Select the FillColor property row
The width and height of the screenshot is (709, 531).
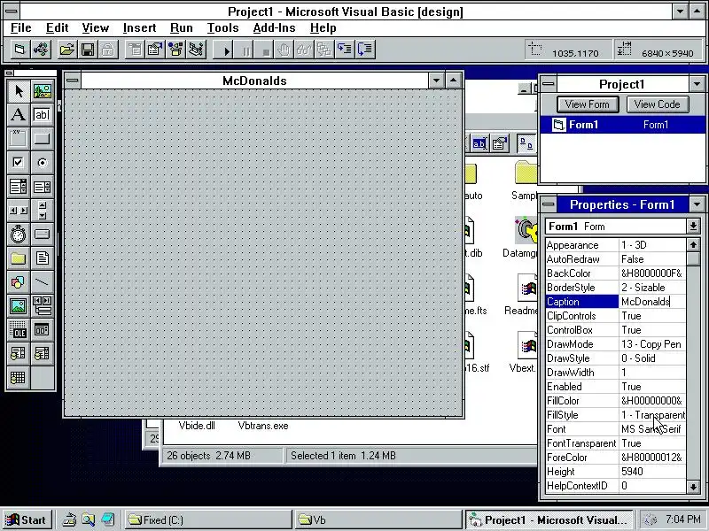pos(615,401)
